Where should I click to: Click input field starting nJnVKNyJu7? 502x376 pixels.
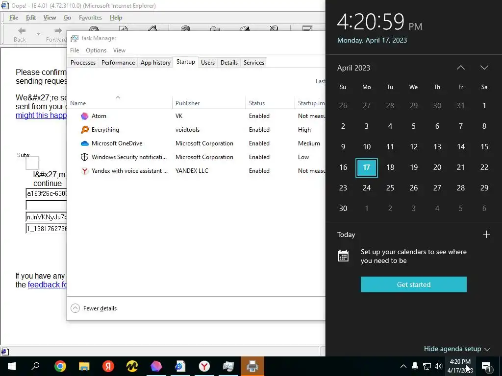[x=46, y=217]
